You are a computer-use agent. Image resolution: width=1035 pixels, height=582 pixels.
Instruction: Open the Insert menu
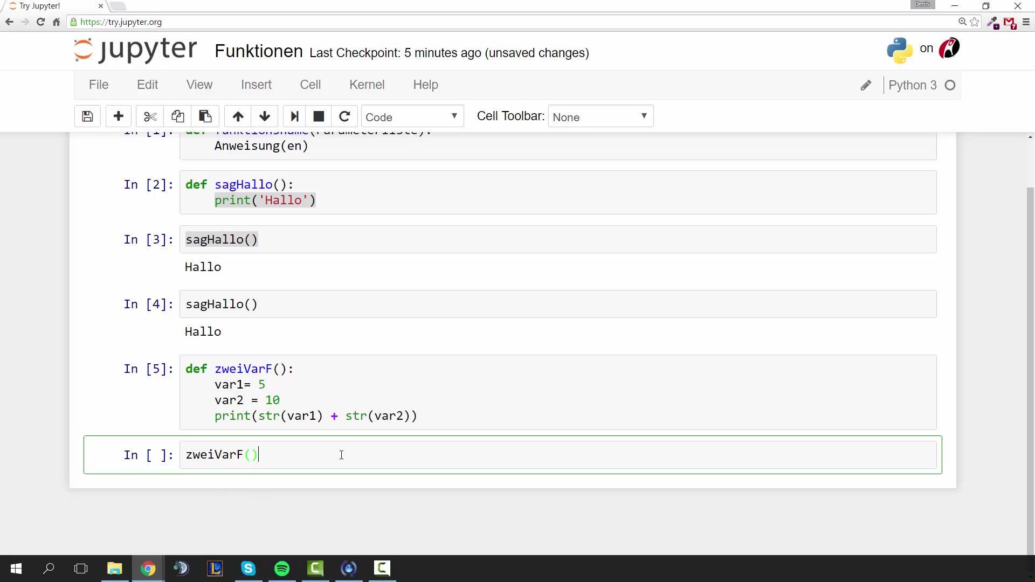coord(256,85)
